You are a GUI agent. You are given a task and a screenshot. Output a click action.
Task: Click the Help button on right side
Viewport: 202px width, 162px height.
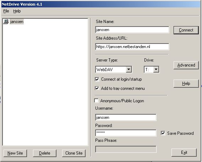[x=186, y=83]
